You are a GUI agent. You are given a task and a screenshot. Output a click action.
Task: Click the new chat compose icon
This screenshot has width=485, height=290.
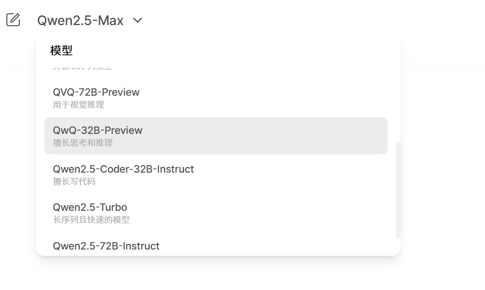click(13, 20)
